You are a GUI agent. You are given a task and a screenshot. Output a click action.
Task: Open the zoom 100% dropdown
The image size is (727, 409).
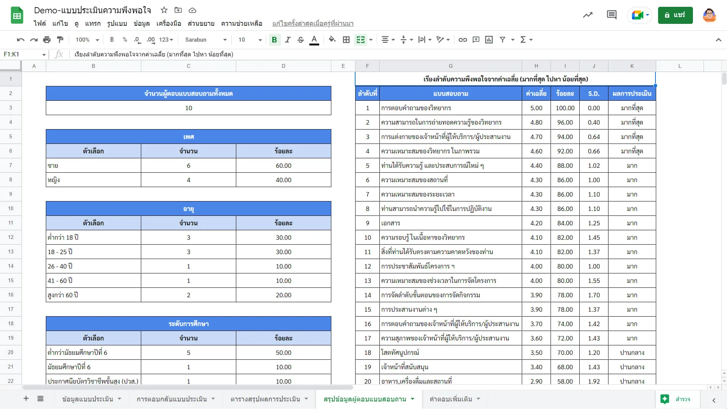click(x=87, y=40)
